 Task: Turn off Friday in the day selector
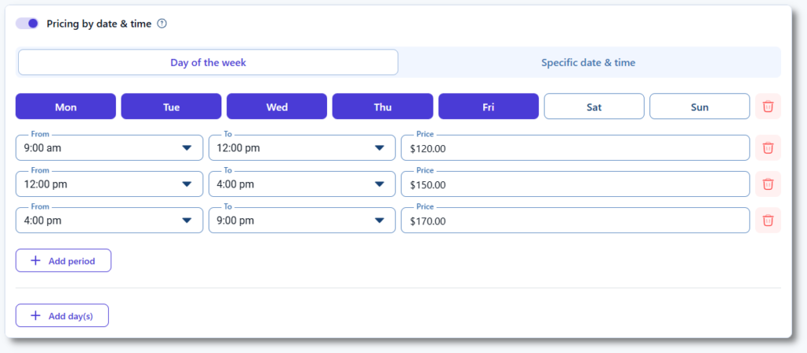[488, 106]
